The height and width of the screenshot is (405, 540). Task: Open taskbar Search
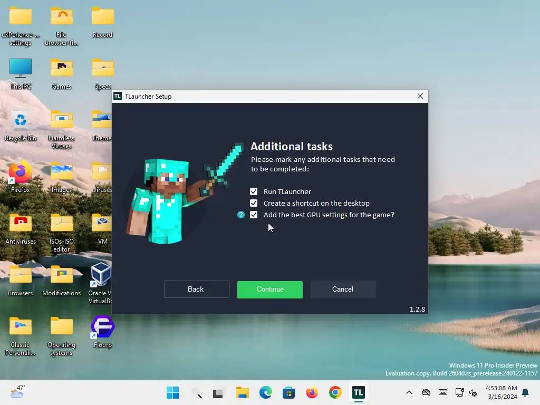(x=196, y=392)
